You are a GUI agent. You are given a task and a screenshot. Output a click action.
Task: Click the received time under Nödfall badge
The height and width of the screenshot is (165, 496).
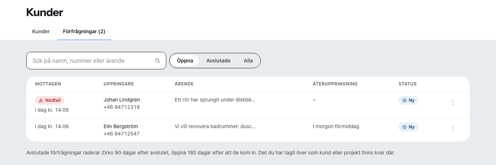click(x=52, y=110)
